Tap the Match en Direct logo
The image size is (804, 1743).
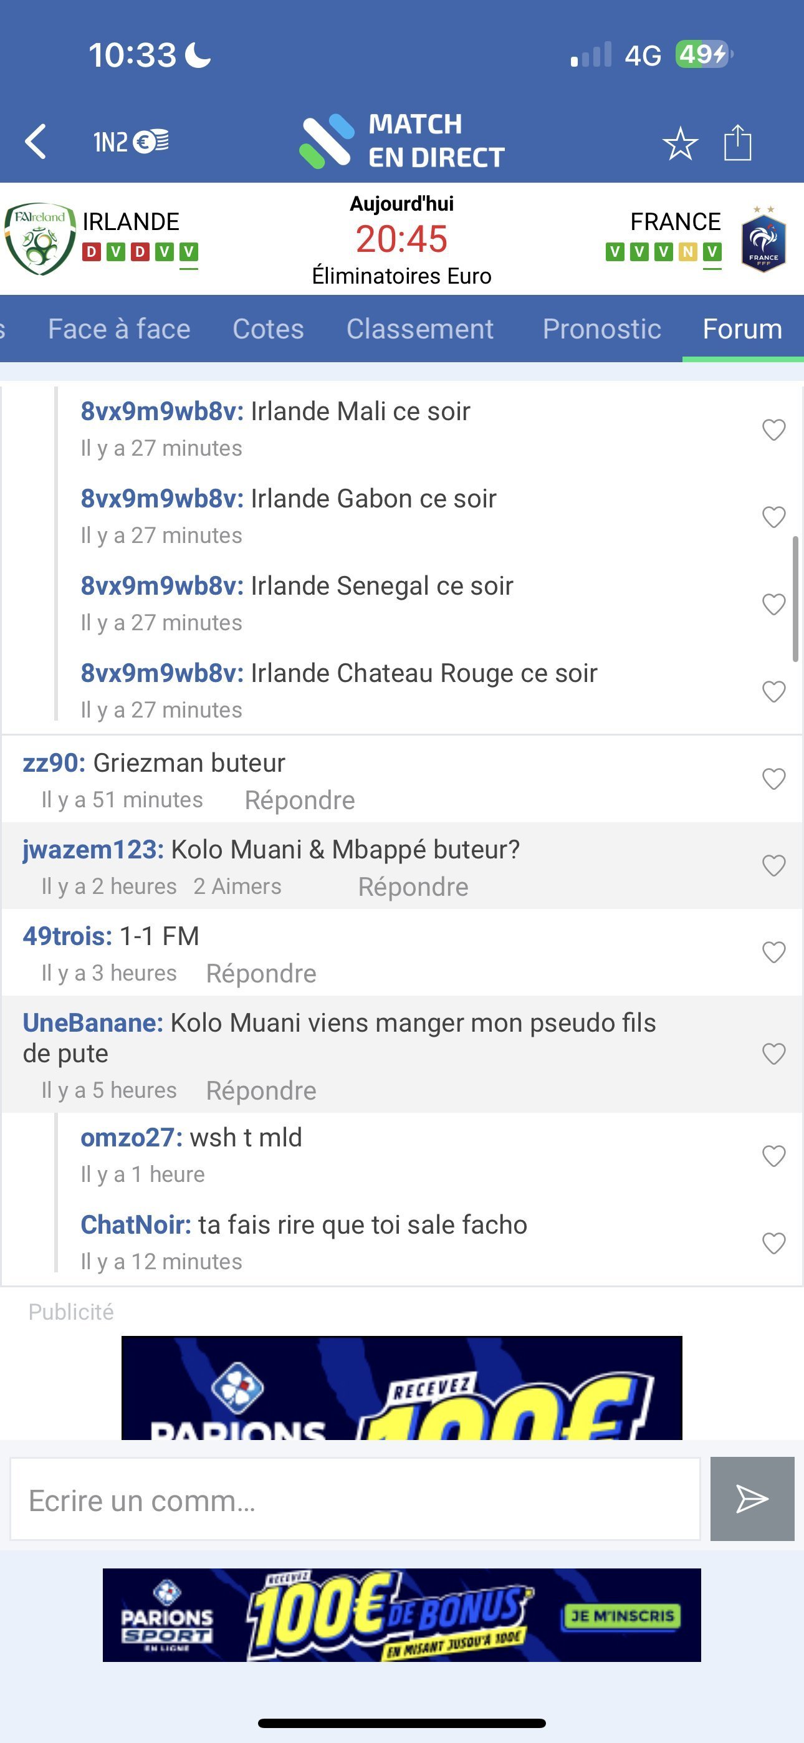402,142
